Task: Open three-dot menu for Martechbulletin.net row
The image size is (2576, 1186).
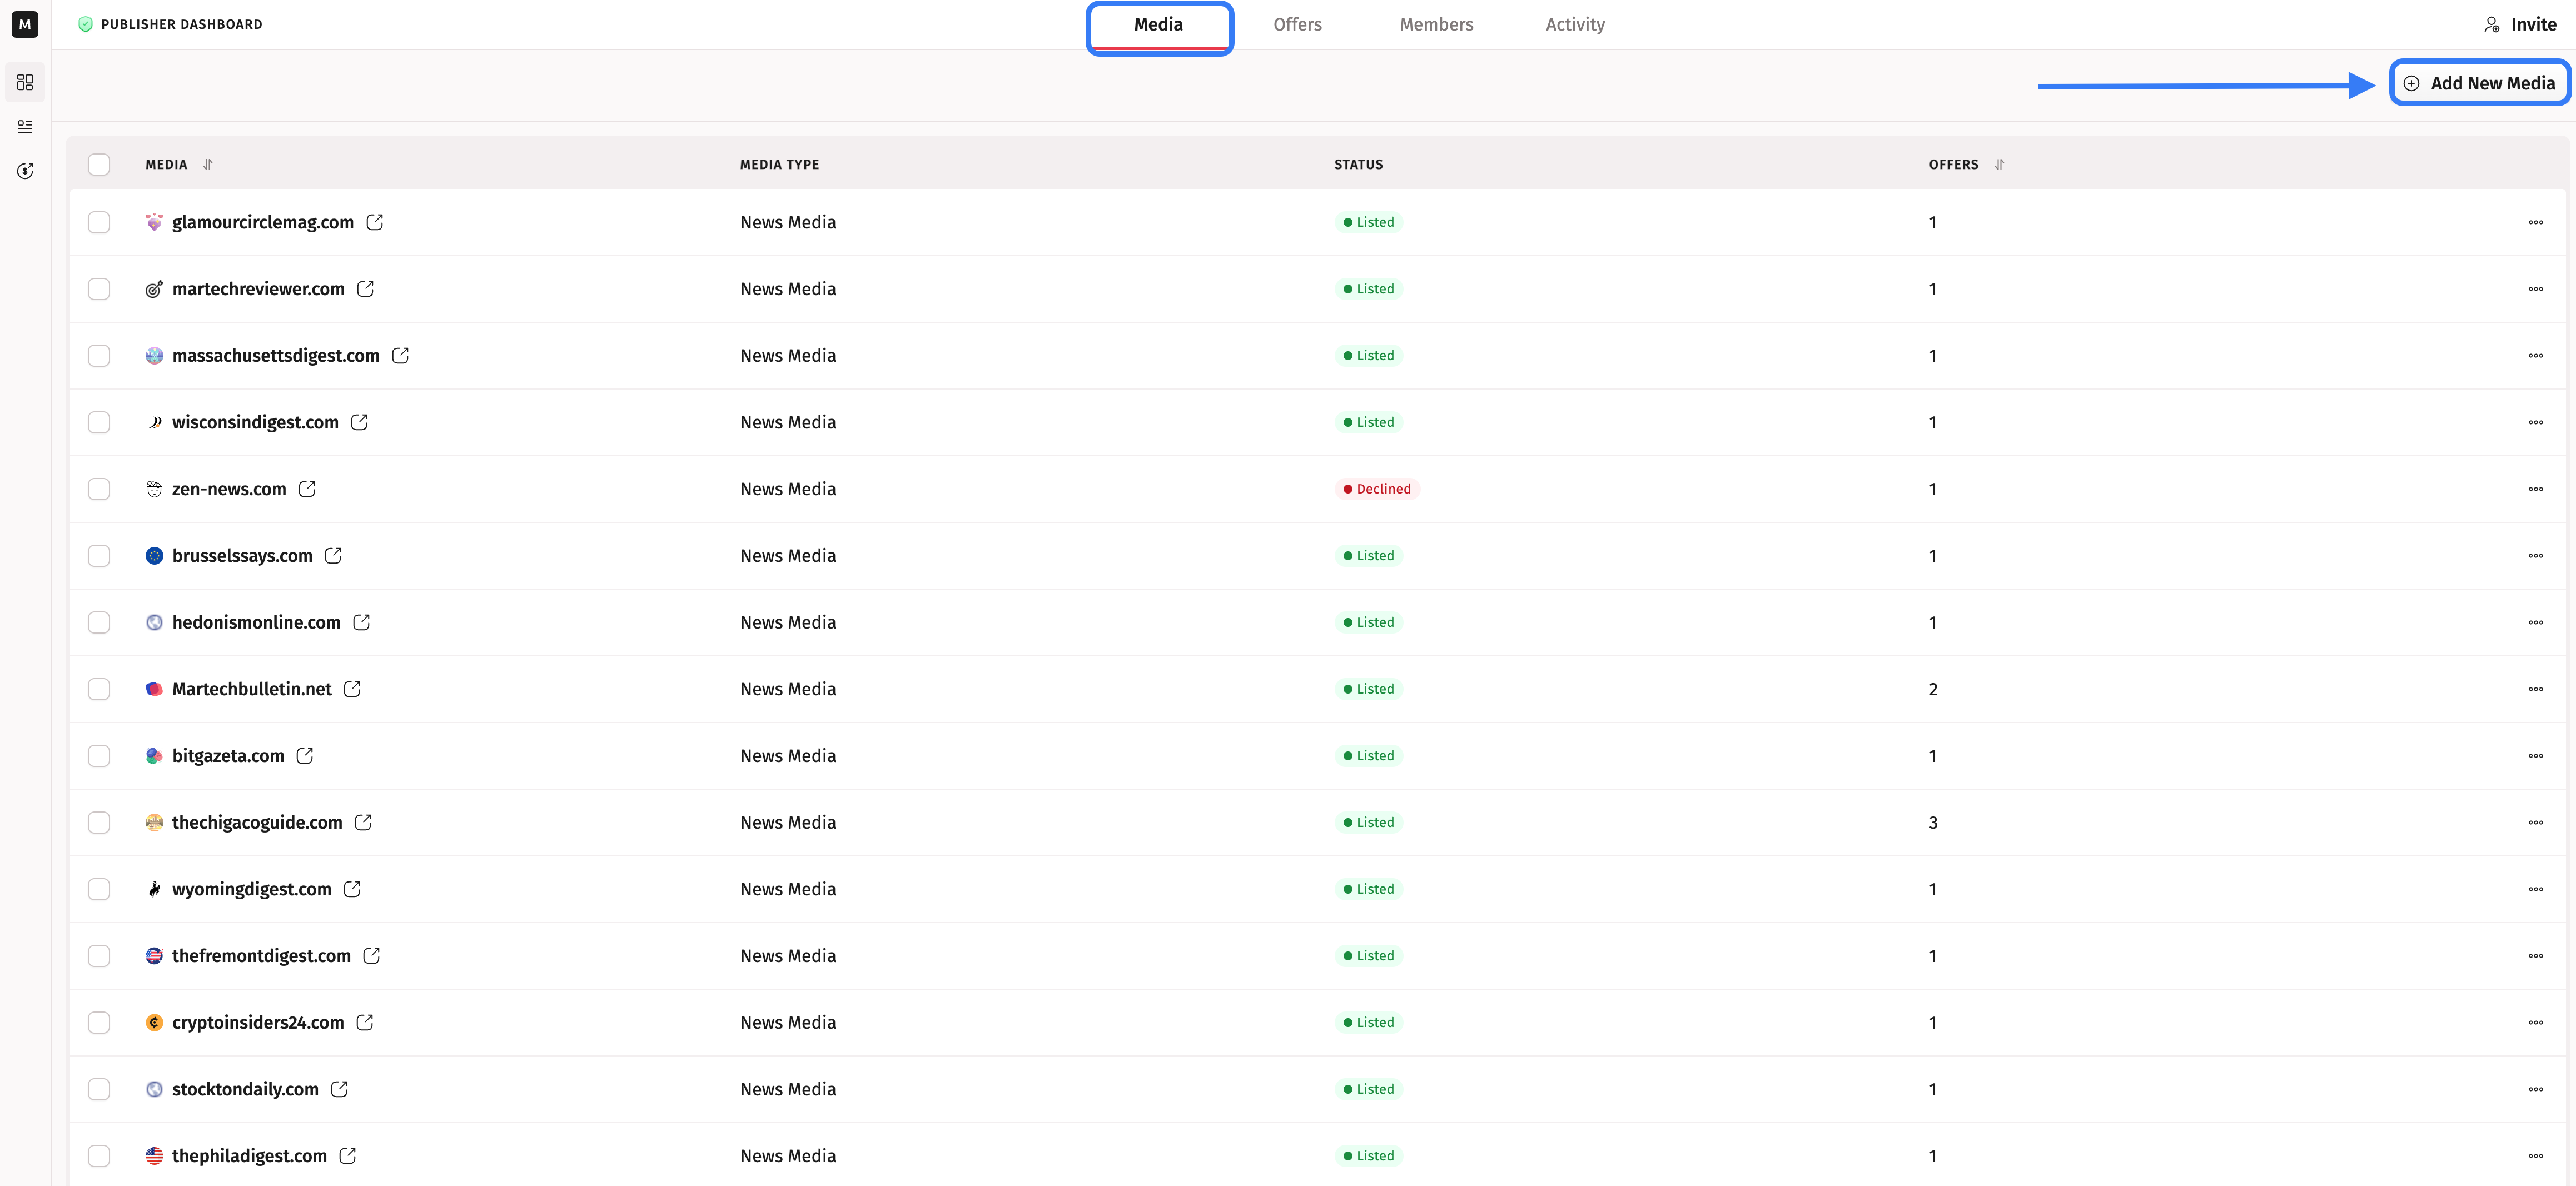Action: click(x=2535, y=689)
